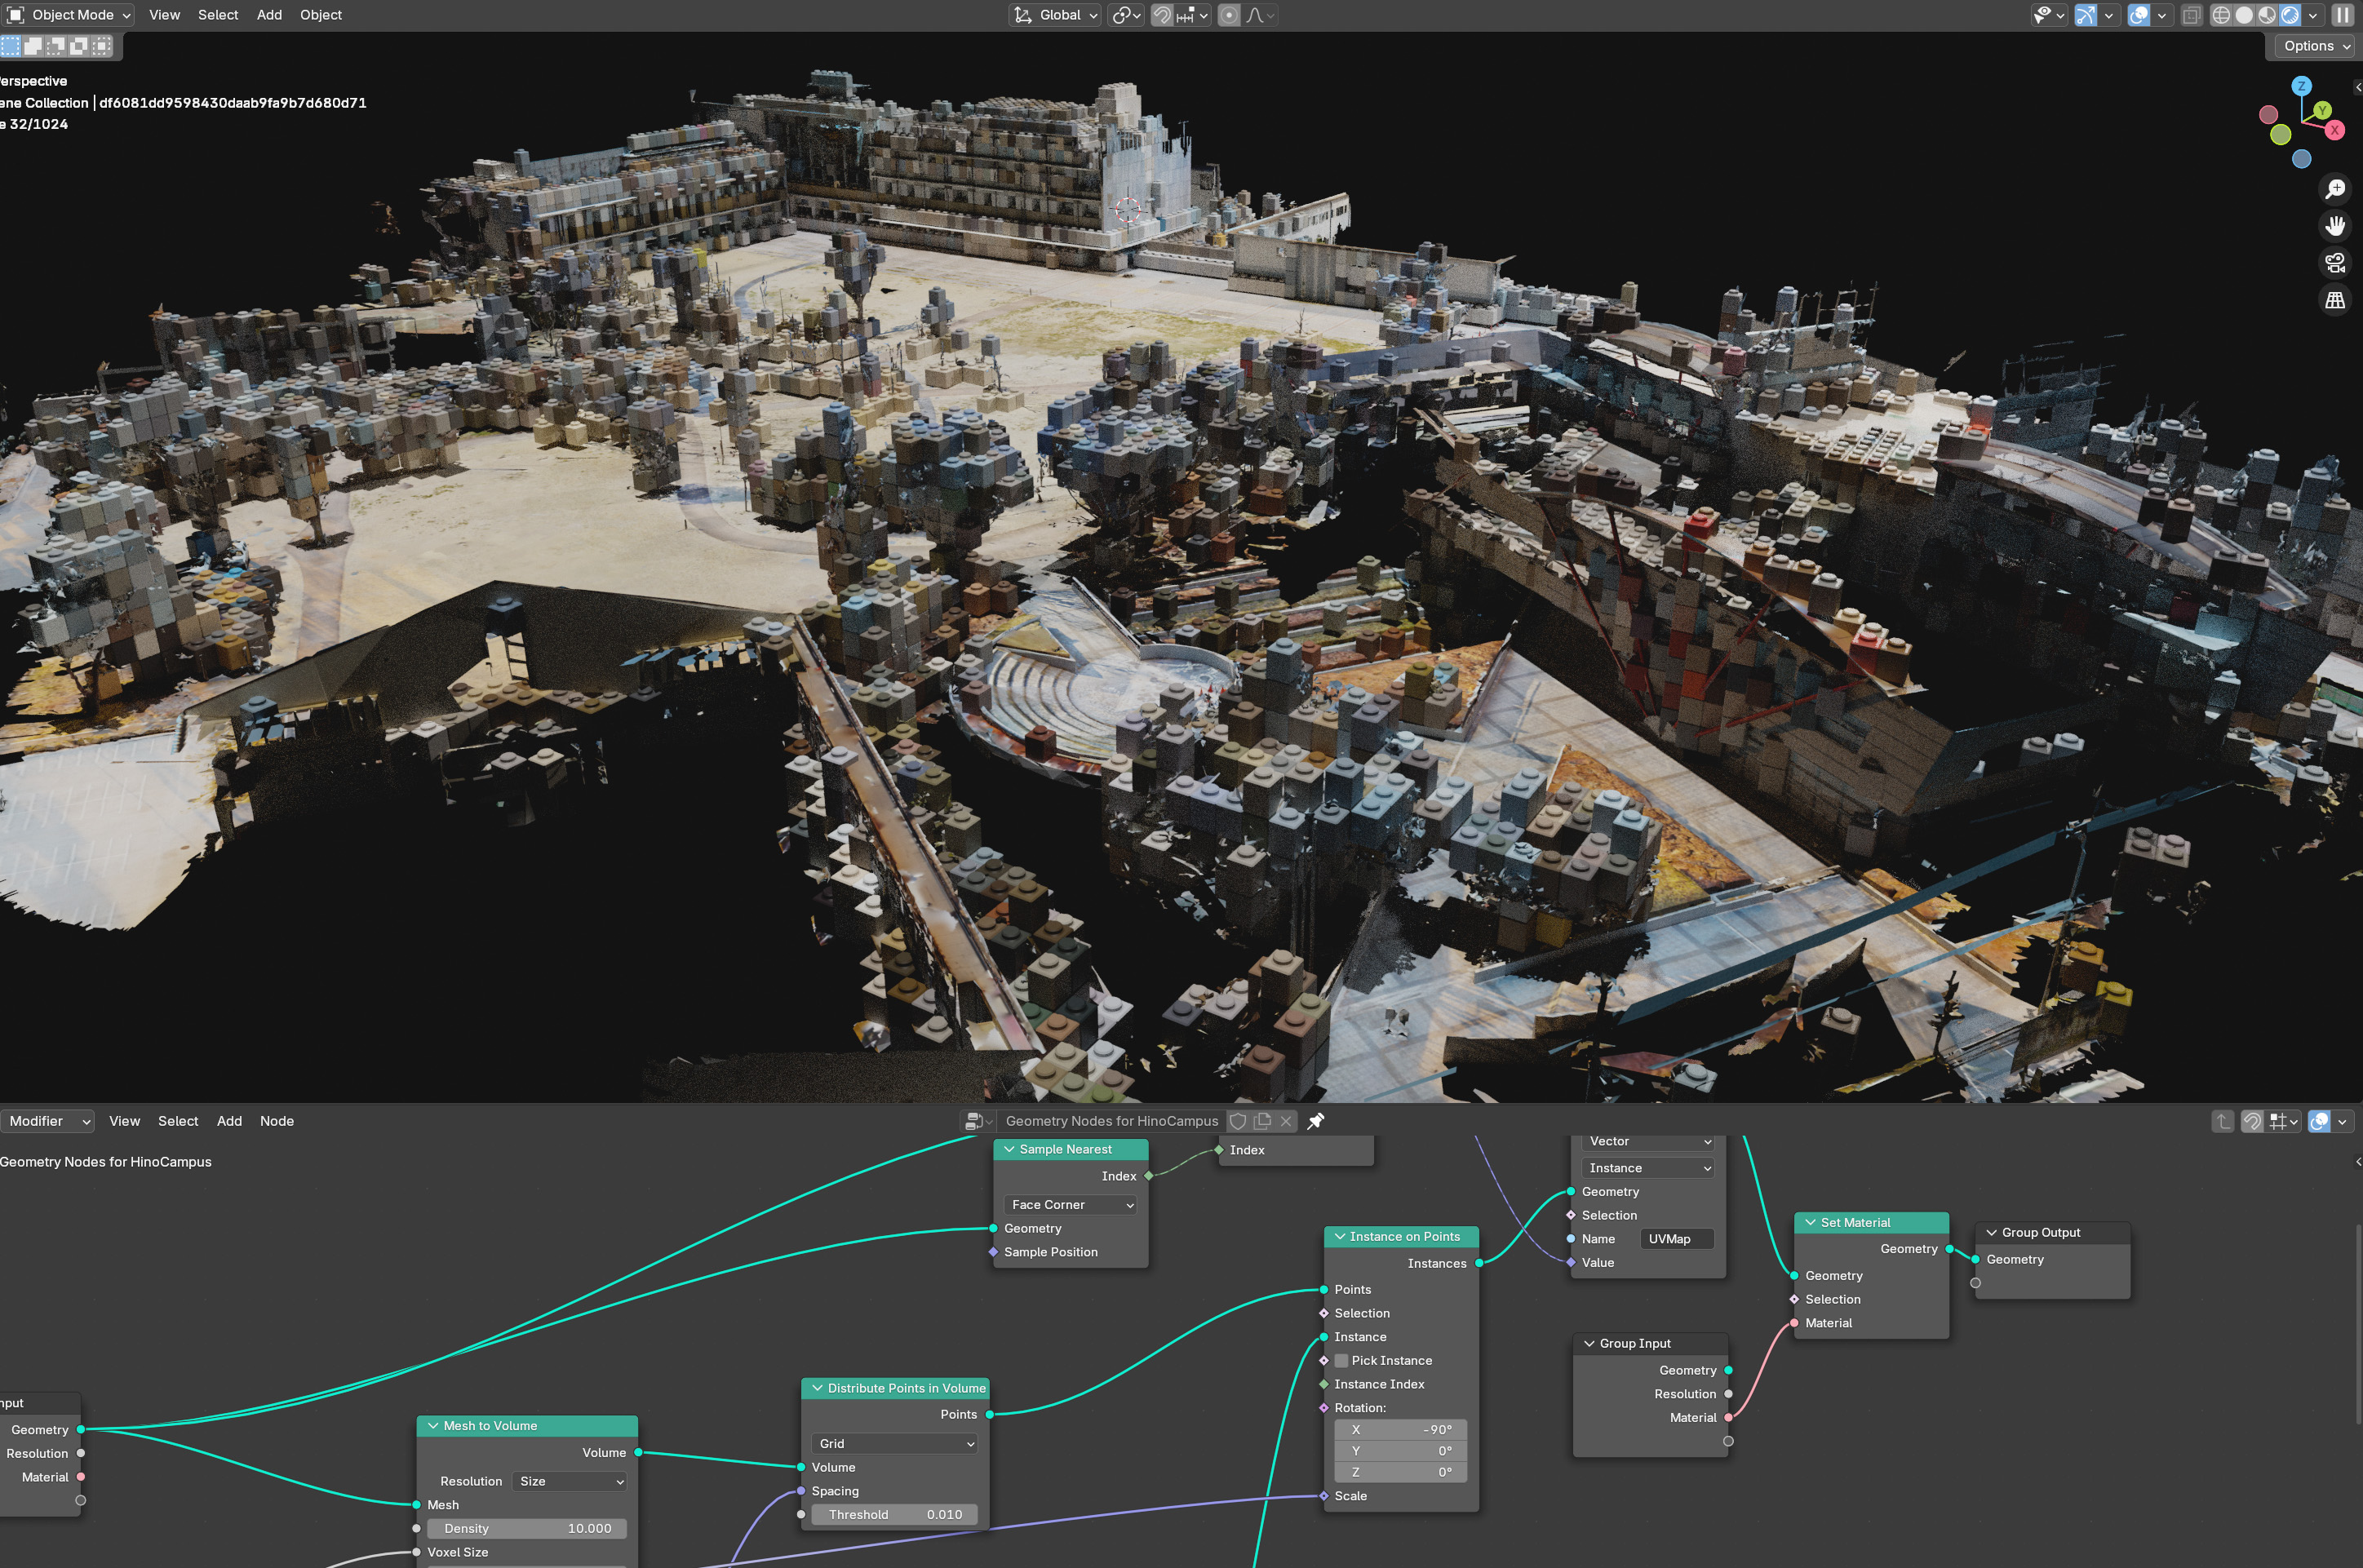Toggle viewport gizmo display button
This screenshot has height=1568, width=2363.
pos(2085,15)
